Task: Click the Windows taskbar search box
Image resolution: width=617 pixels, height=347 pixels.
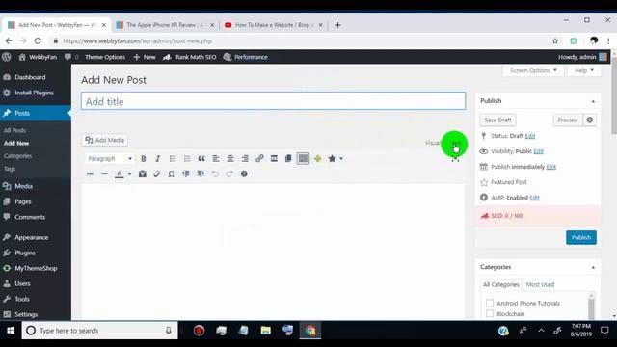Action: pos(100,331)
